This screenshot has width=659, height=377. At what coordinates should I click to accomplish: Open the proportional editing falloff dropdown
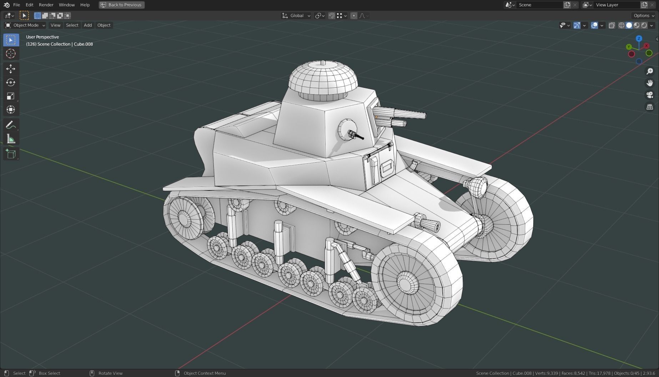(x=364, y=16)
